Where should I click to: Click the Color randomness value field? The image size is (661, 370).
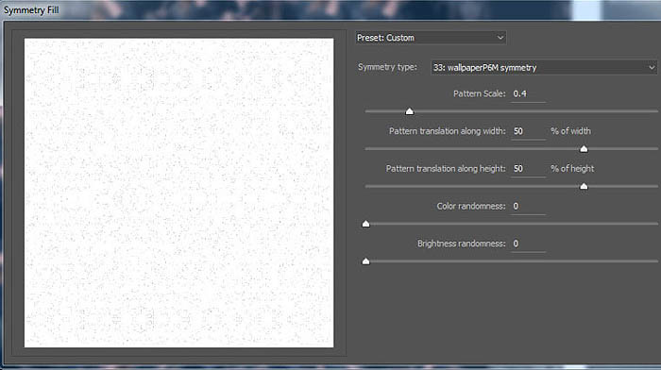coord(528,206)
